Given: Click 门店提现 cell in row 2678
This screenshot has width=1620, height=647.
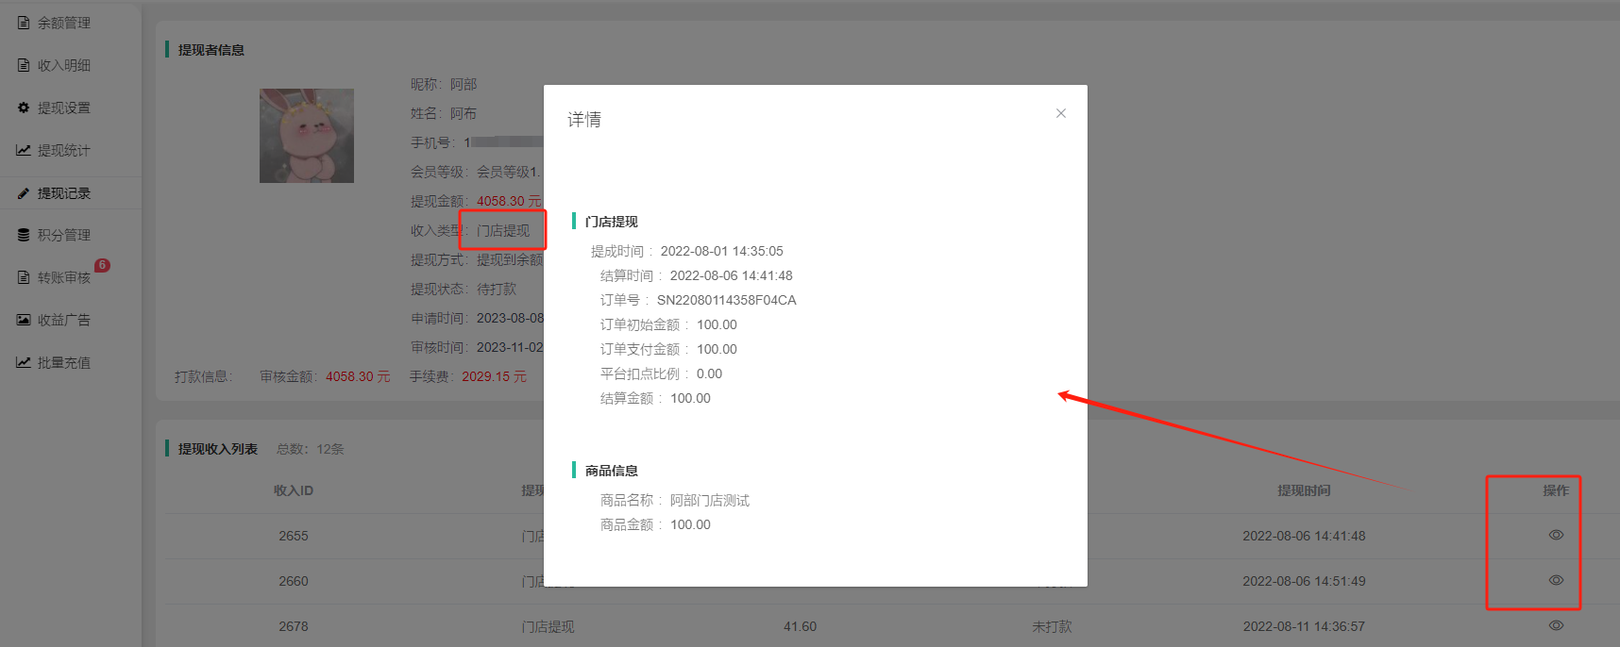Looking at the screenshot, I should (x=548, y=626).
